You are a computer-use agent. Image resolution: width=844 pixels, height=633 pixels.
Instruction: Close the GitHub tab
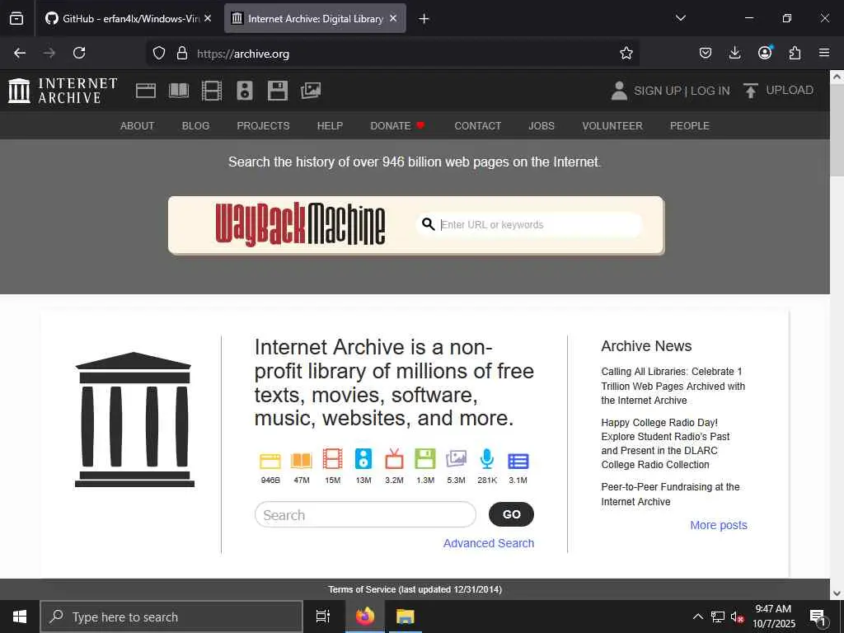(208, 18)
